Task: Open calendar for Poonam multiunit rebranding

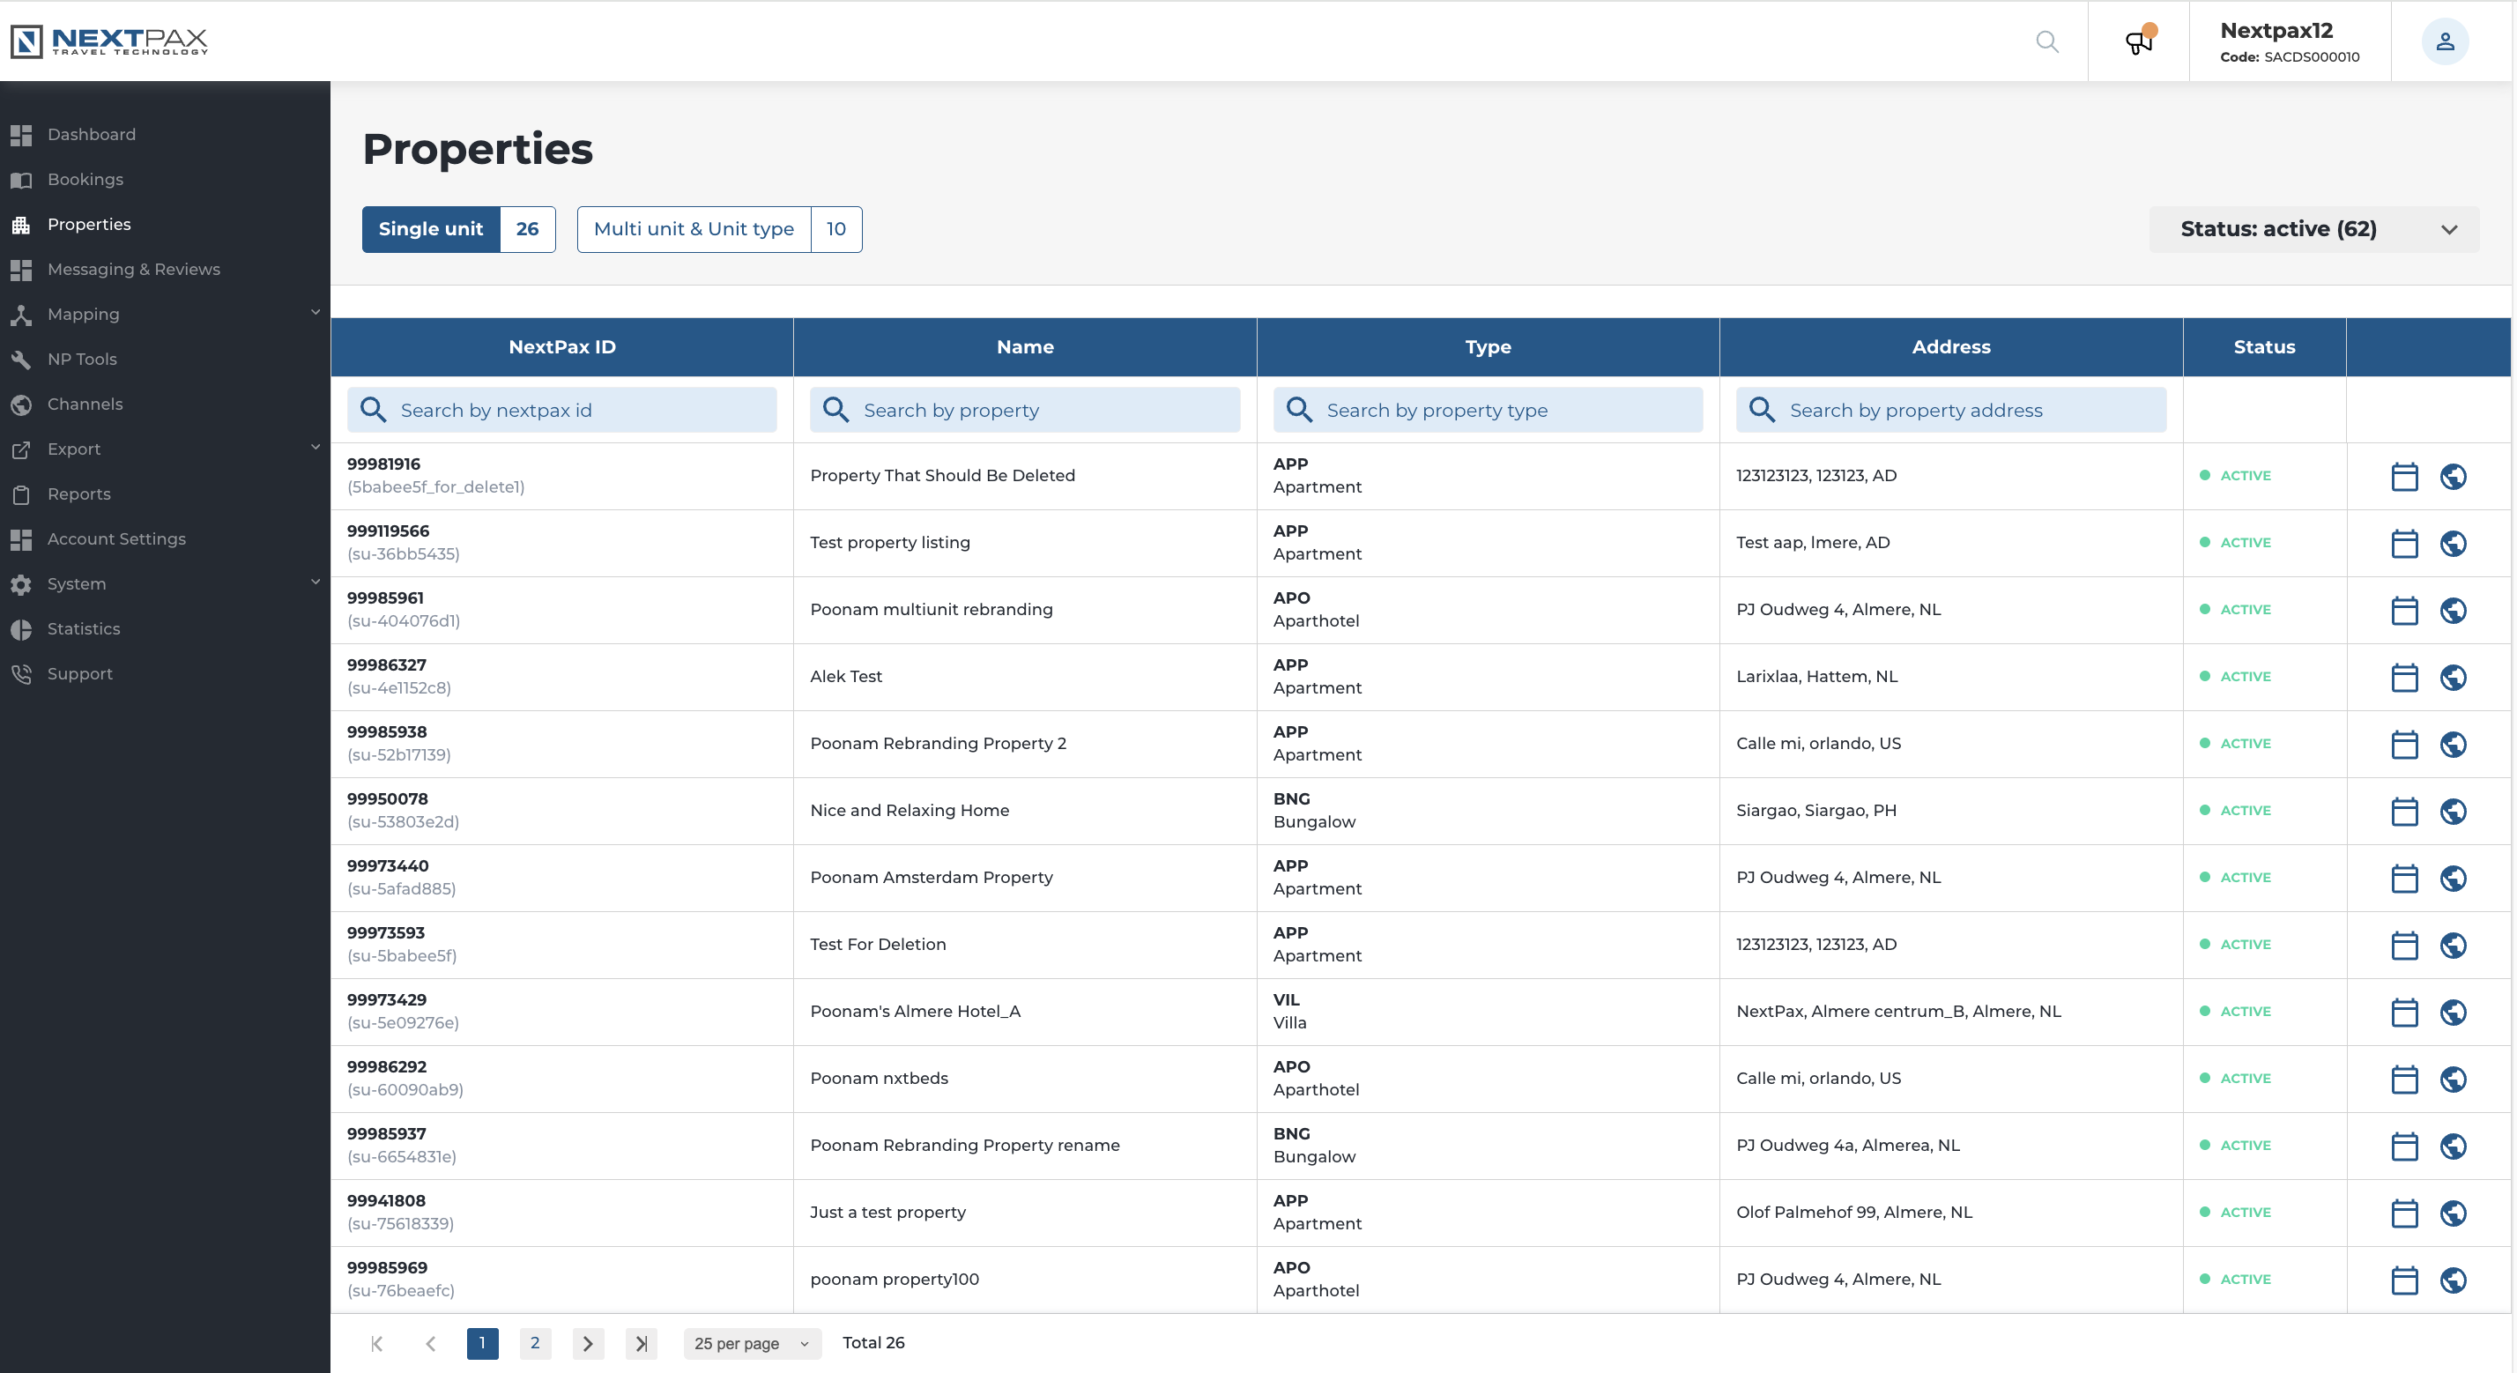Action: point(2404,610)
